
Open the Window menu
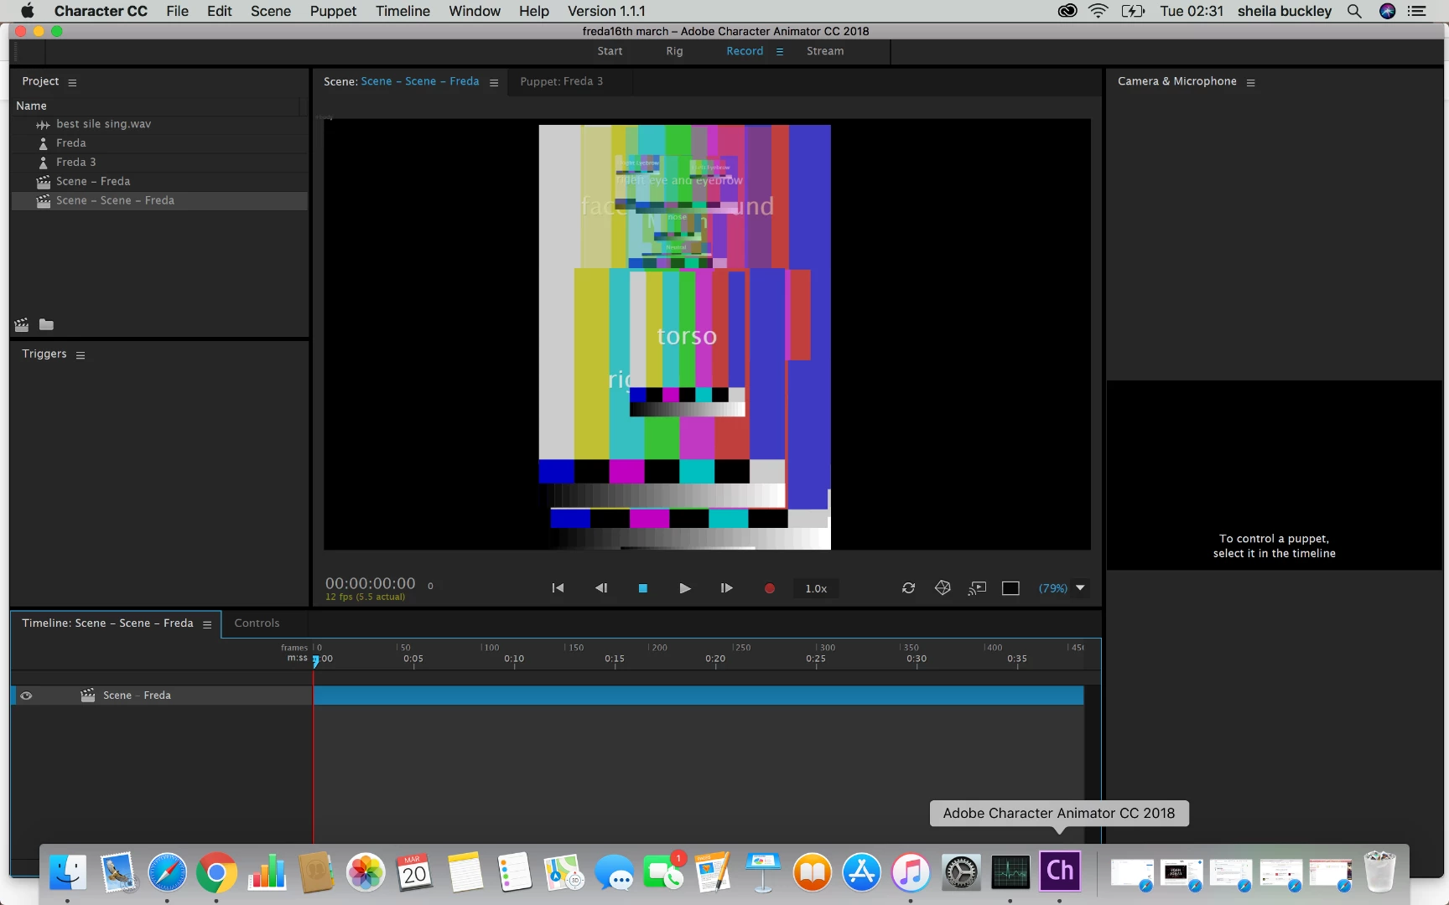475,11
